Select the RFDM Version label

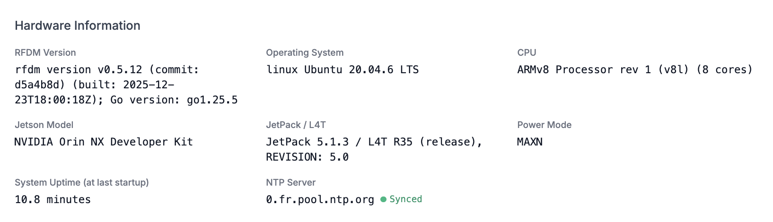tap(45, 52)
